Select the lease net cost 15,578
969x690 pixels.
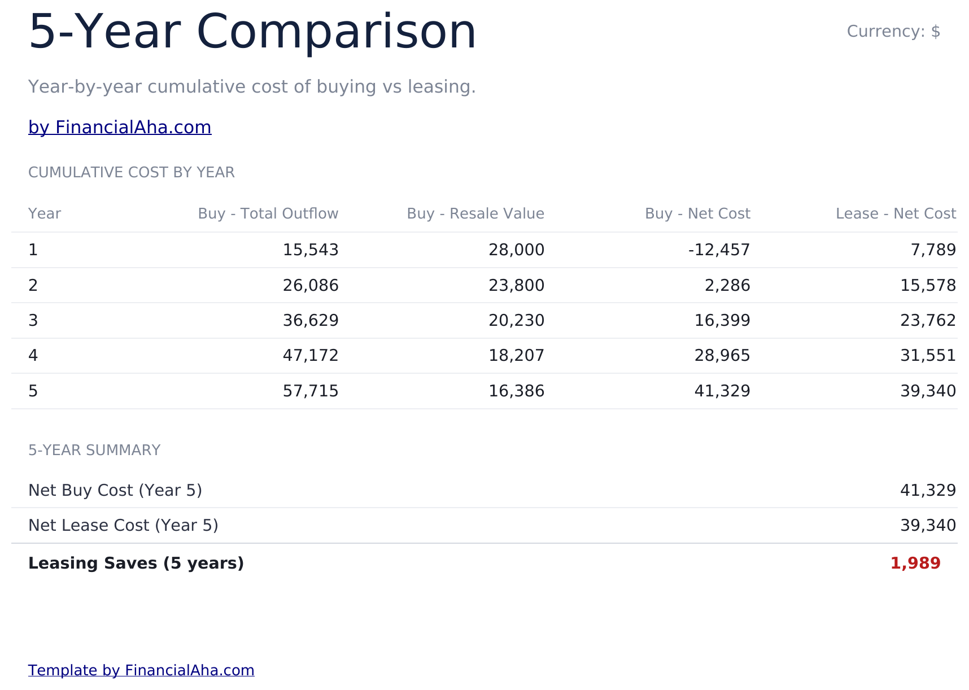[x=928, y=286]
